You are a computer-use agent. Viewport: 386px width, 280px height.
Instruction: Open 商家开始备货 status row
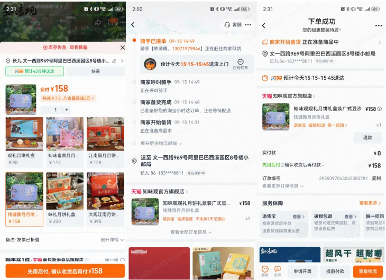coord(321,42)
